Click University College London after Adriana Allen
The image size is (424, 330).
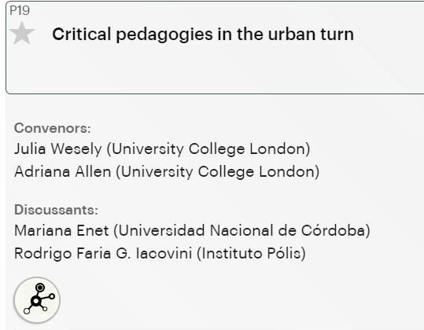pos(218,172)
